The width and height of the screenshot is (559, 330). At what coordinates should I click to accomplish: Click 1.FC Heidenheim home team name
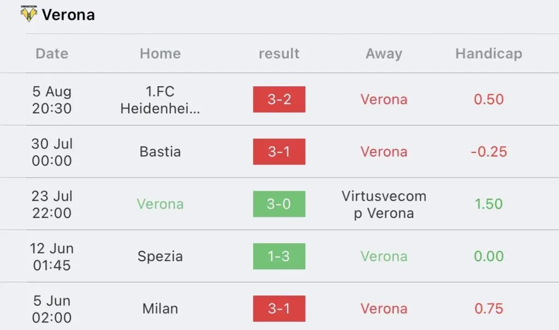point(160,100)
